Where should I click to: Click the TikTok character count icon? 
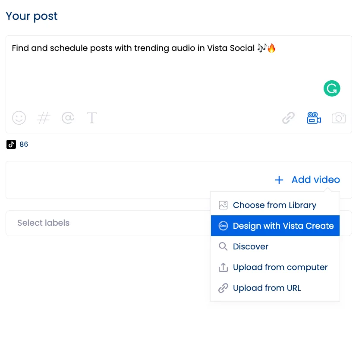point(11,145)
